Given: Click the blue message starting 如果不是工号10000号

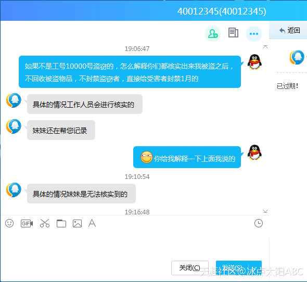Looking at the screenshot, I should coord(130,72).
